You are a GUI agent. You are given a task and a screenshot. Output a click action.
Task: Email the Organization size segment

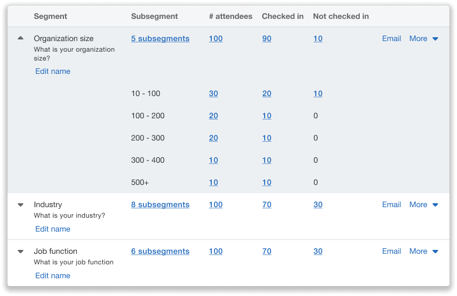click(x=391, y=39)
